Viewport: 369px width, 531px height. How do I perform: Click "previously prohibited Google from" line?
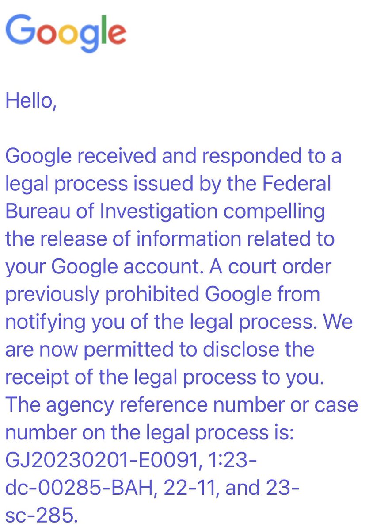point(162,294)
